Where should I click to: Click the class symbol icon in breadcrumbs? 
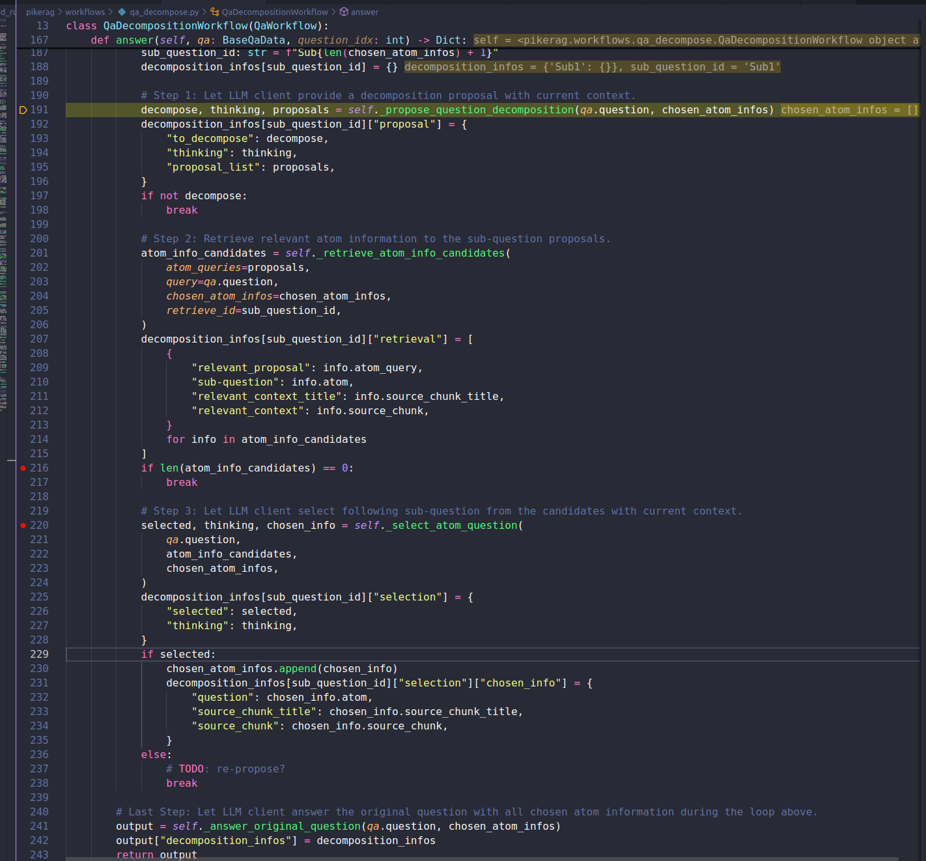(x=214, y=12)
